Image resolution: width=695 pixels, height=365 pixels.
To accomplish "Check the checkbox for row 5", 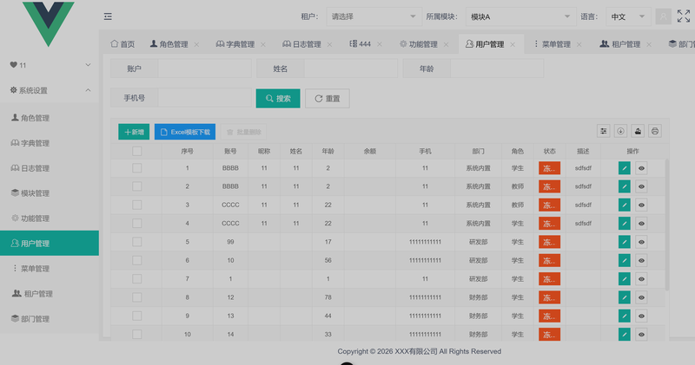I will tap(137, 242).
